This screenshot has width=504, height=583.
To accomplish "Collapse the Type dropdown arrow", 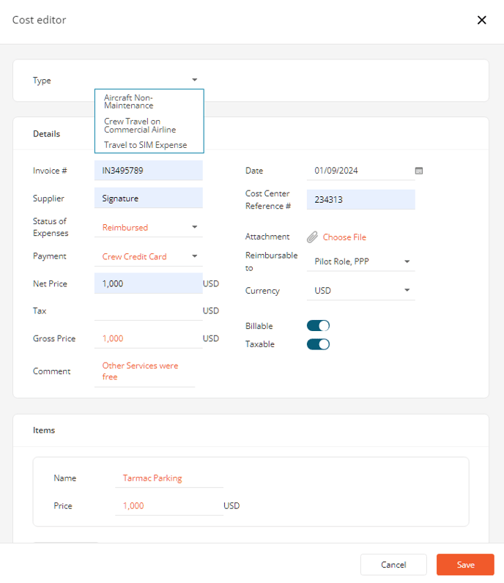I will click(x=195, y=80).
